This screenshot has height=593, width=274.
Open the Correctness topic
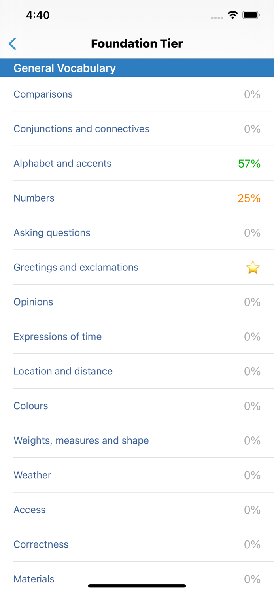click(x=41, y=544)
